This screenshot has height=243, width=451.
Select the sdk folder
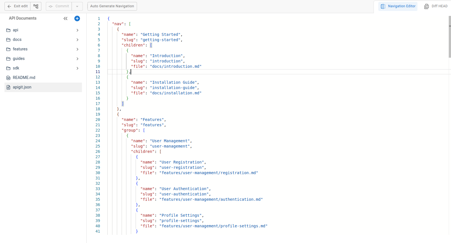pos(43,68)
